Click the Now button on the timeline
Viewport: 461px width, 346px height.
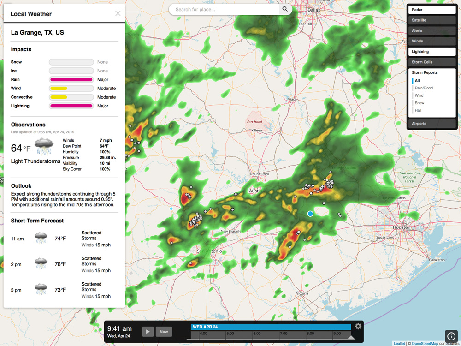164,331
